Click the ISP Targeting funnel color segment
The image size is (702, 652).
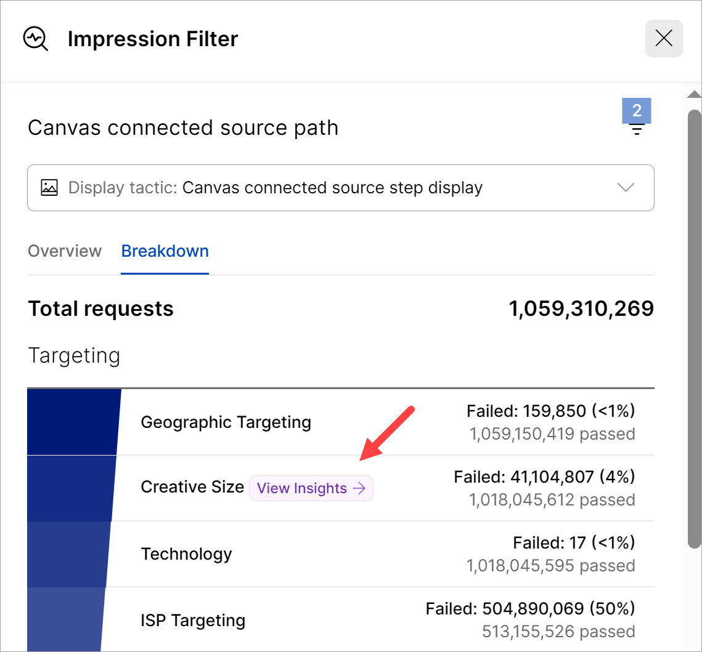coord(65,619)
